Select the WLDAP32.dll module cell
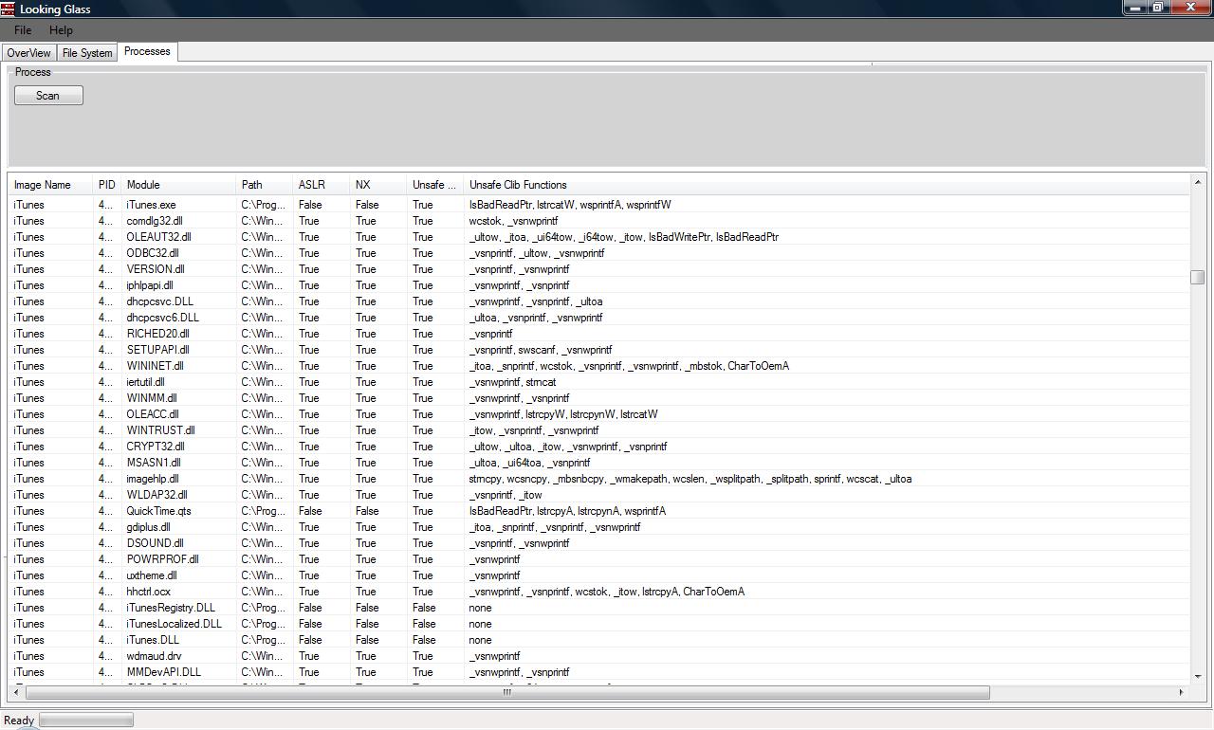Screen dimensions: 1214x730 point(178,495)
